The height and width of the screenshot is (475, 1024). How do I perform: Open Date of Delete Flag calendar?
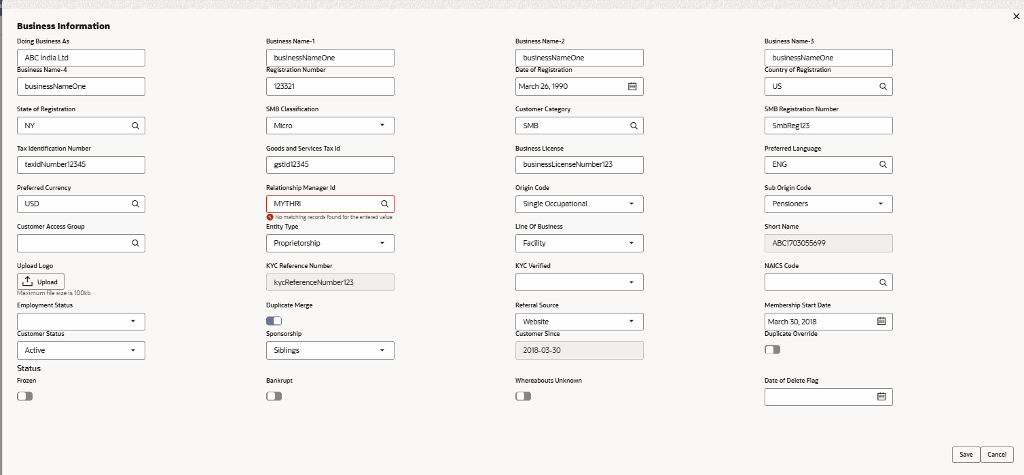pos(881,397)
